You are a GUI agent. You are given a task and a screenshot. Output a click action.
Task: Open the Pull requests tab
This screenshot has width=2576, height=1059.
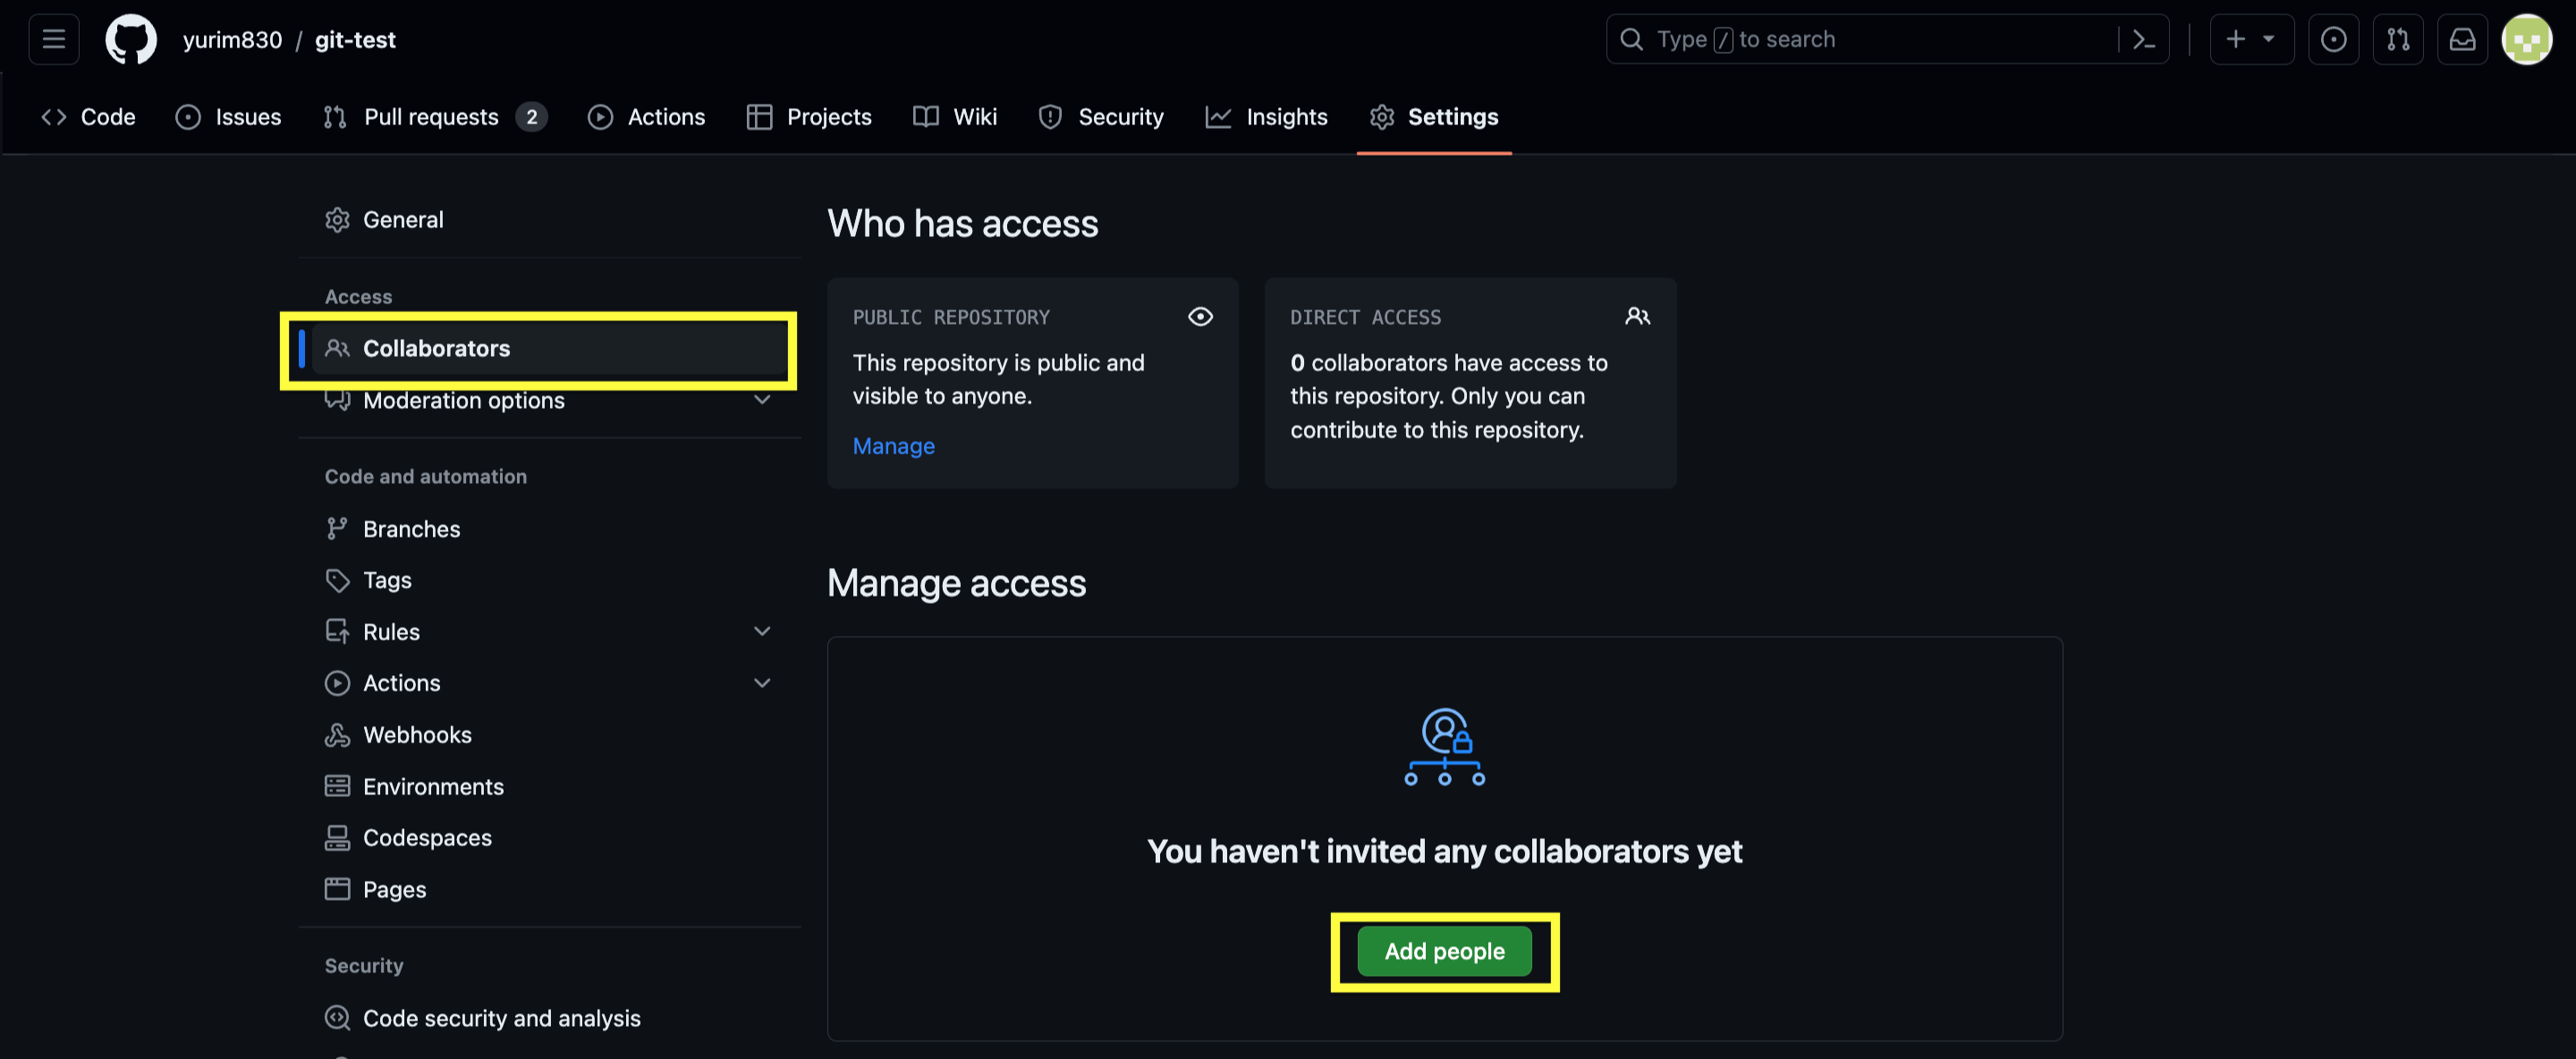click(x=431, y=117)
